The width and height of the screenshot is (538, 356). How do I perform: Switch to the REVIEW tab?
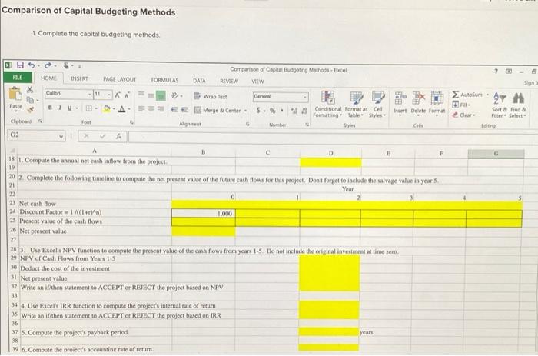[x=229, y=81]
